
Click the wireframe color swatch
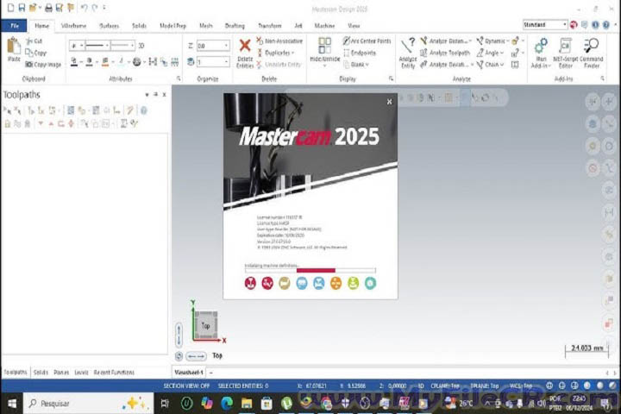pyautogui.click(x=74, y=62)
